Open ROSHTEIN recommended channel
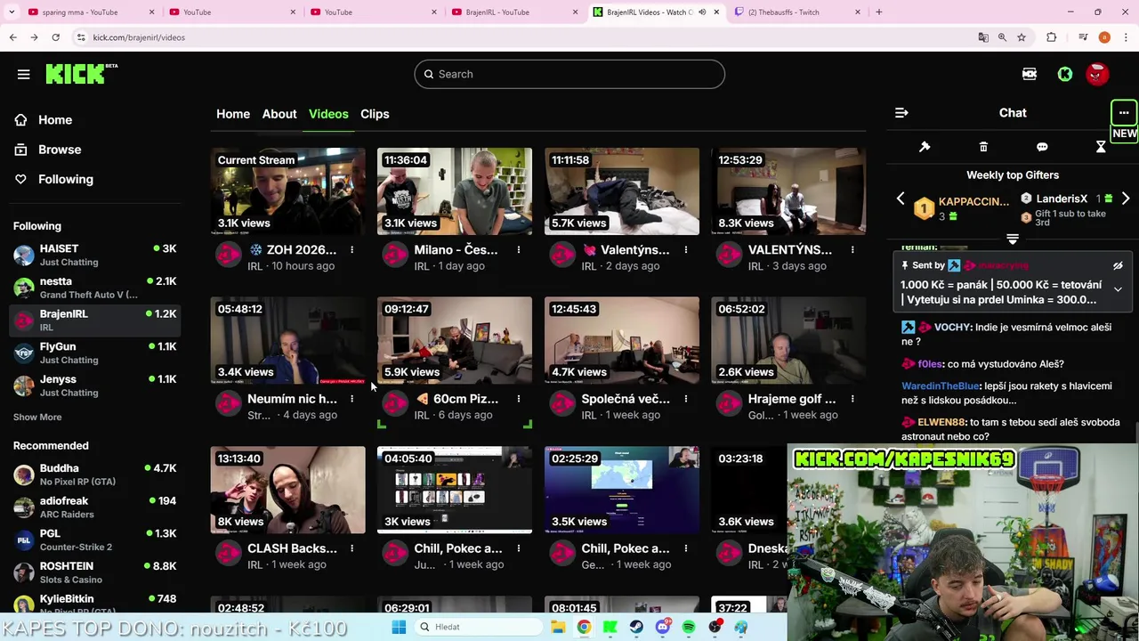This screenshot has width=1139, height=641. pos(94,572)
